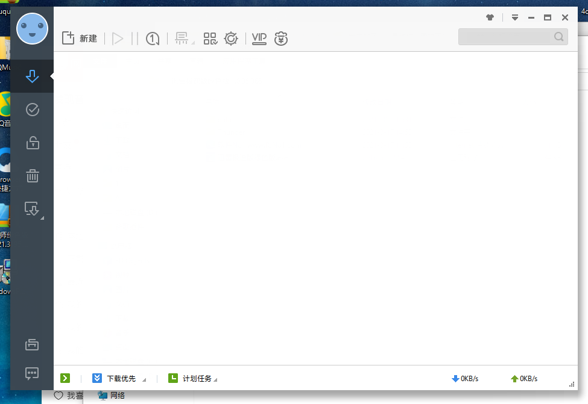588x404 pixels.
Task: Click the blue smiley user avatar
Action: pos(32,28)
